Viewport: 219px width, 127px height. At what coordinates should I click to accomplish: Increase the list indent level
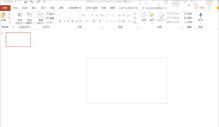(124, 15)
